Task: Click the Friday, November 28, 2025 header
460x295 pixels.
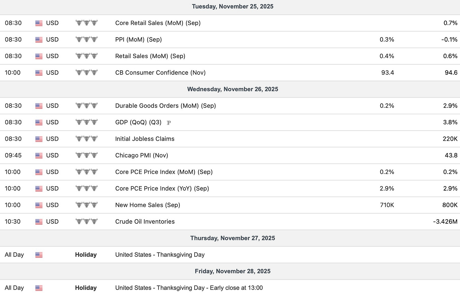Action: click(233, 271)
